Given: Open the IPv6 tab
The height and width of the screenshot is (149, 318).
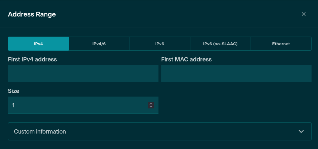Looking at the screenshot, I should tap(160, 44).
